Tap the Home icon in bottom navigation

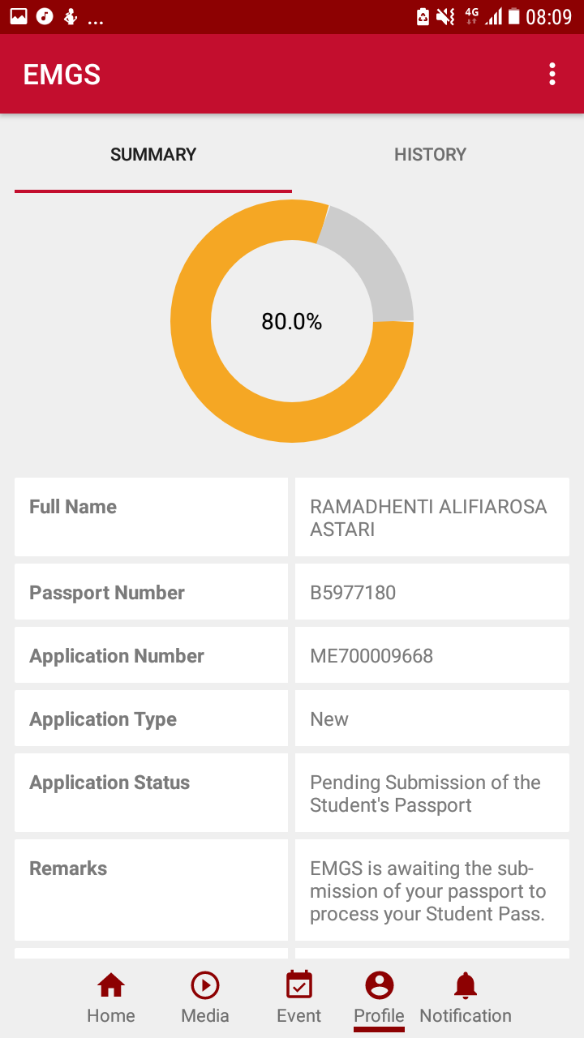point(111,985)
